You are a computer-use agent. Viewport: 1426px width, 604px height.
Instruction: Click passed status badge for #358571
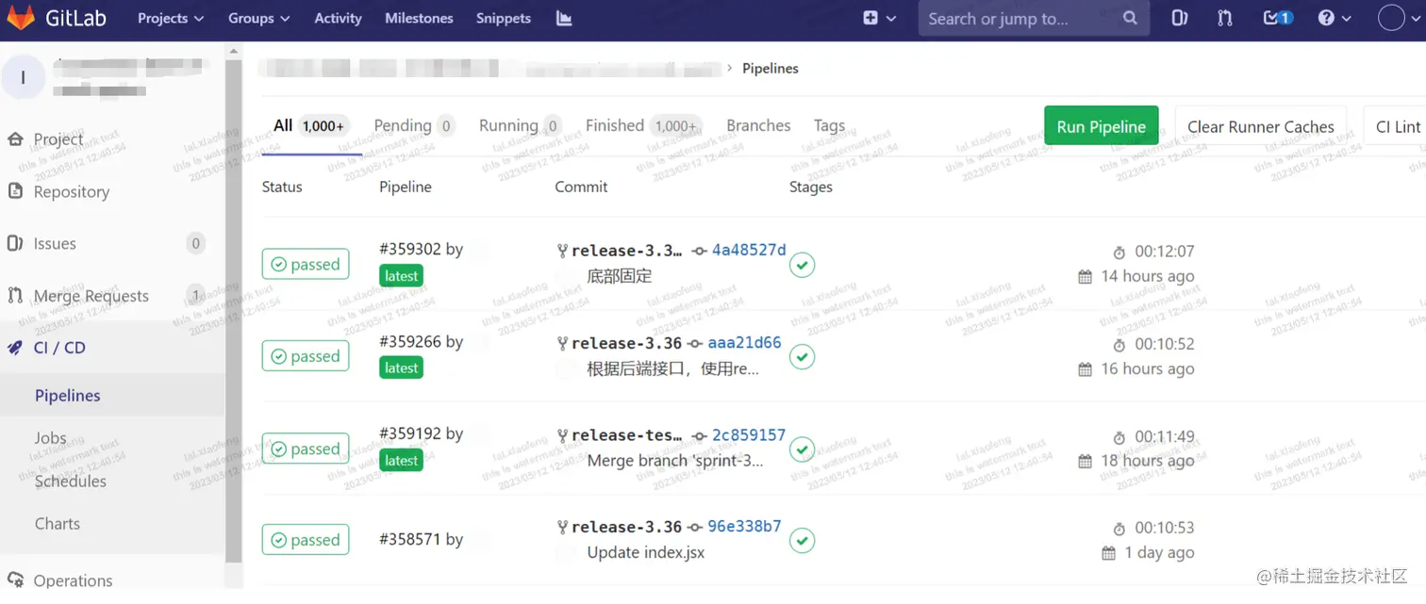click(306, 540)
